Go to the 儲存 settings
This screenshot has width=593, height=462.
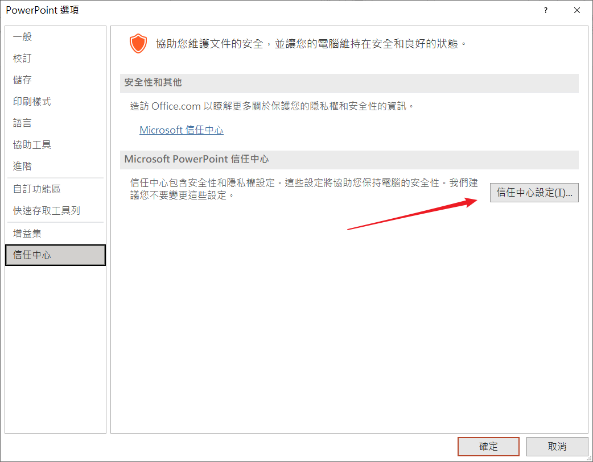pyautogui.click(x=55, y=80)
